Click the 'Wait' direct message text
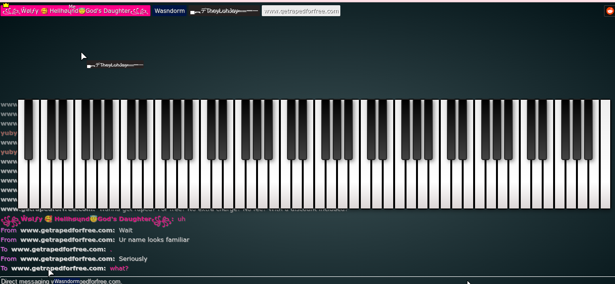This screenshot has height=284, width=615. [x=126, y=230]
